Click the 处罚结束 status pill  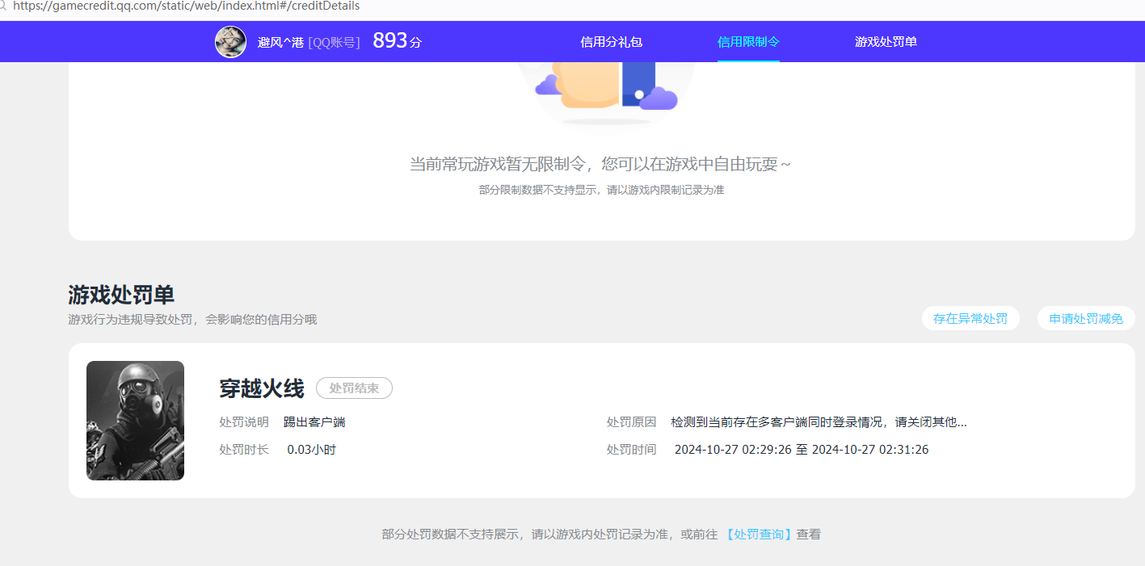pyautogui.click(x=354, y=388)
